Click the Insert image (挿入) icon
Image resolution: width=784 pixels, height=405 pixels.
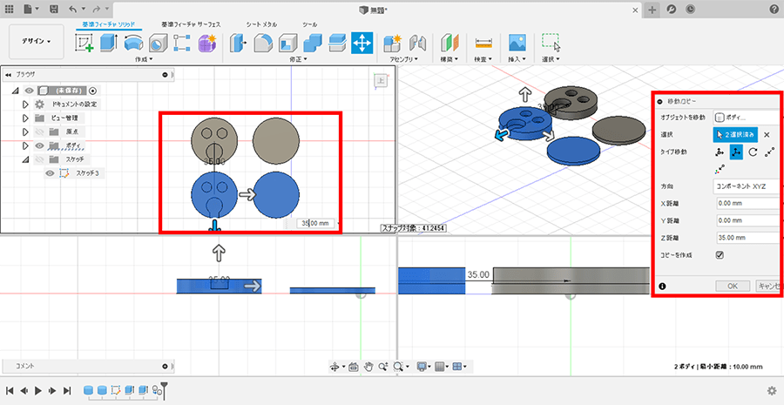point(517,43)
